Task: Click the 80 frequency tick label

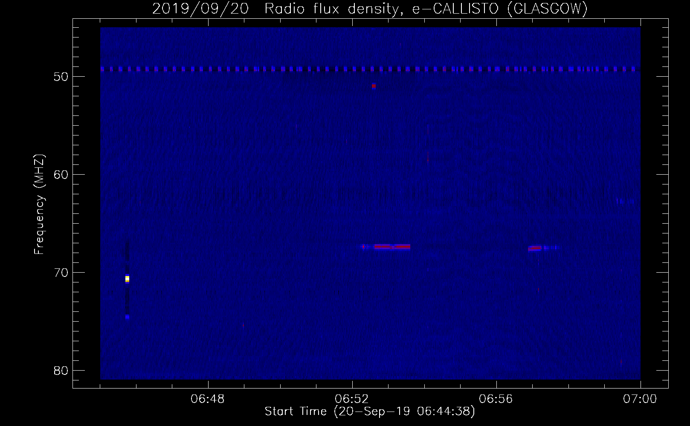Action: (61, 371)
